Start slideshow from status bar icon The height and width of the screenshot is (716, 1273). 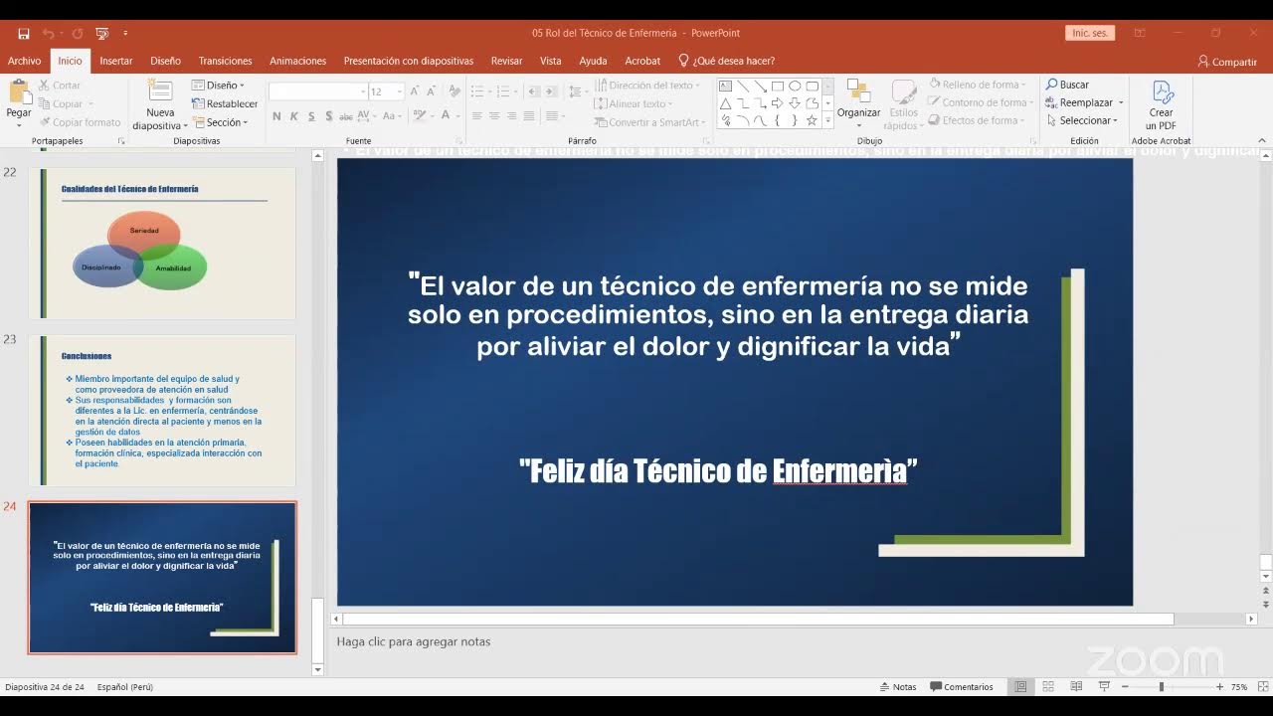[x=1104, y=686]
